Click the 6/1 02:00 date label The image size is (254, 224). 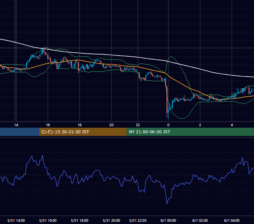click(200, 220)
